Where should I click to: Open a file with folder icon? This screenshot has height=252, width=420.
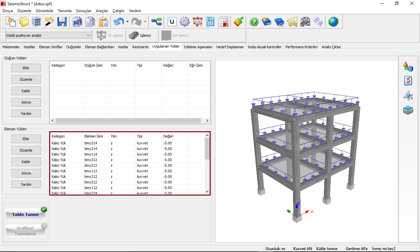[x=24, y=22]
